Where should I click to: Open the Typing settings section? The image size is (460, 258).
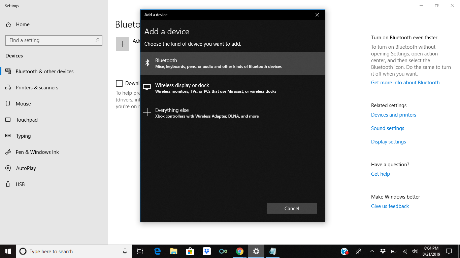(23, 136)
